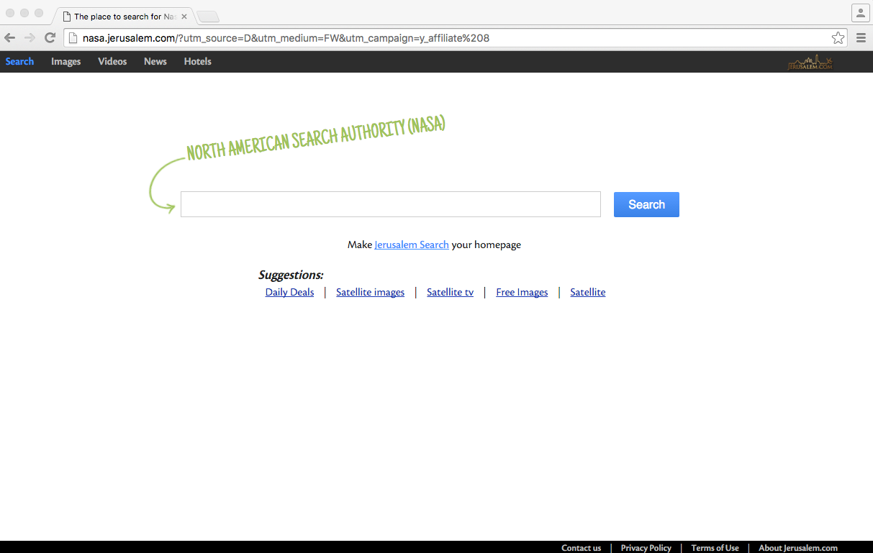Open the Free Images suggestion

(522, 292)
